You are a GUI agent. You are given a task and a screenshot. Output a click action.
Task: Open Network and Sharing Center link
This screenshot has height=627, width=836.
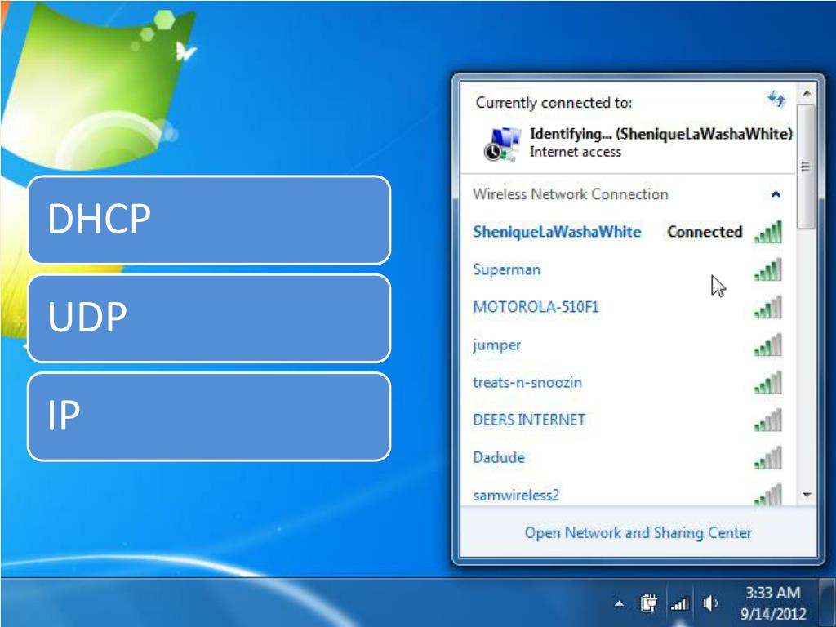(638, 532)
